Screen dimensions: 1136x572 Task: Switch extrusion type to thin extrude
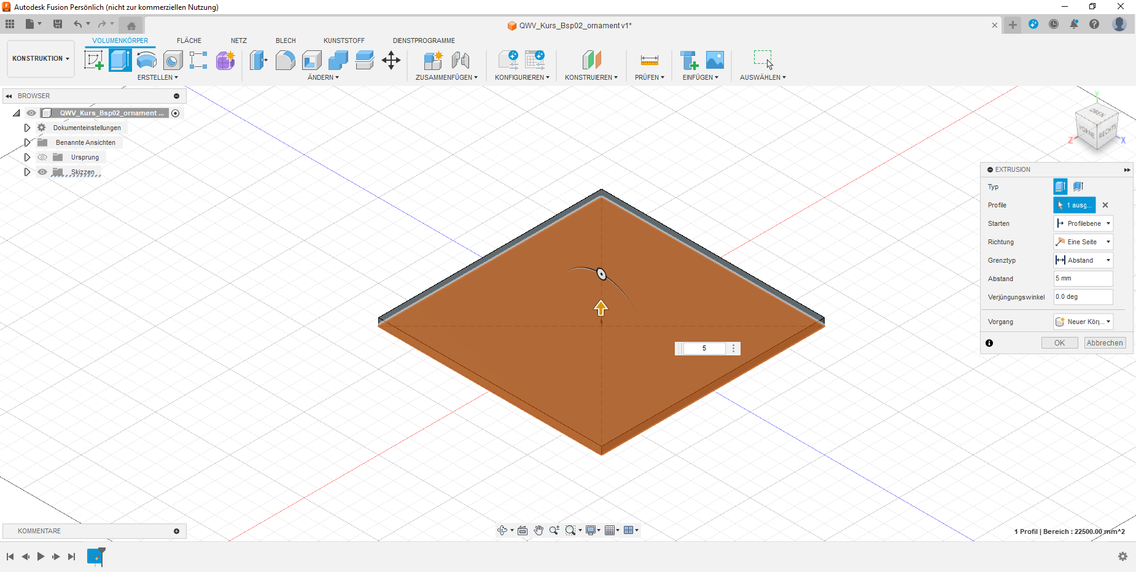coord(1078,187)
